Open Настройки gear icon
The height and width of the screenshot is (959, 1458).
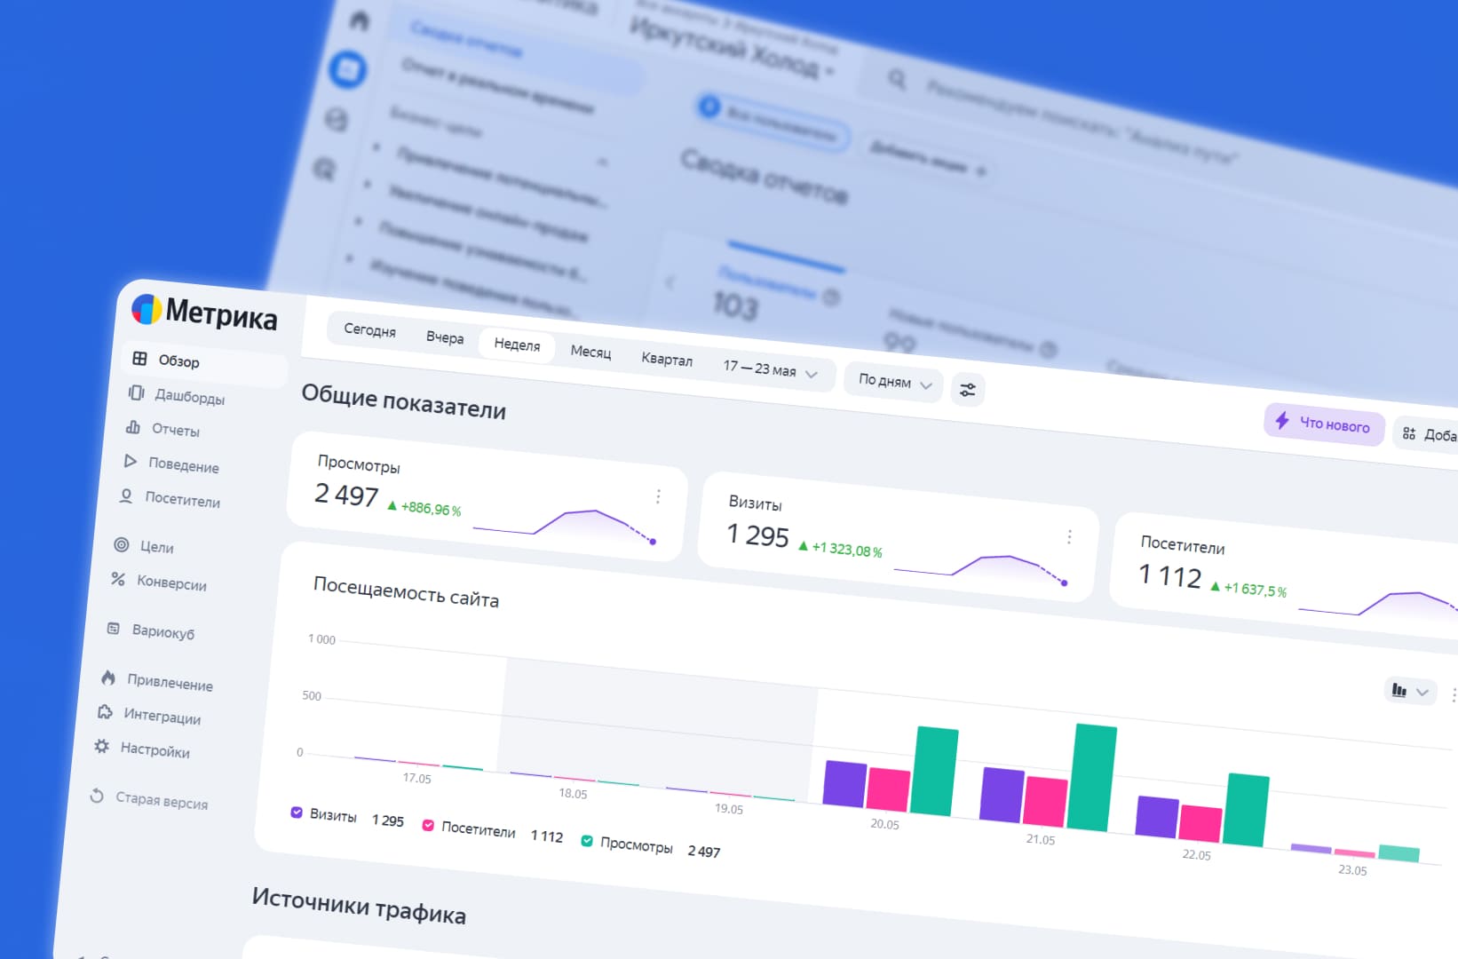(102, 746)
